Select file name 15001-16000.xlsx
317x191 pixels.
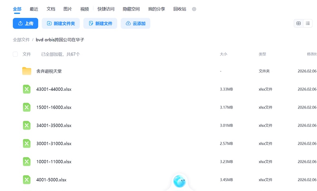[x=54, y=107]
